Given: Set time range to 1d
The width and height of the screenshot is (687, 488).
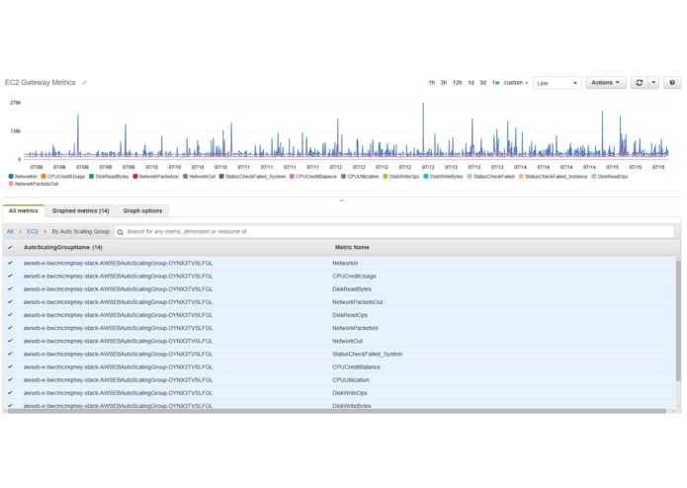Looking at the screenshot, I should tap(471, 83).
